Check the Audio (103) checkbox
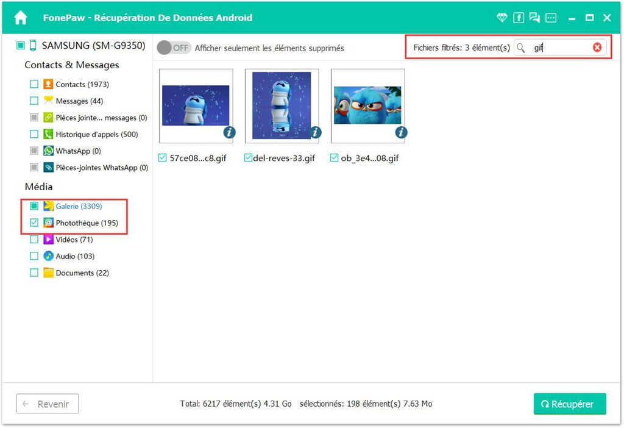The height and width of the screenshot is (428, 624). pyautogui.click(x=34, y=256)
